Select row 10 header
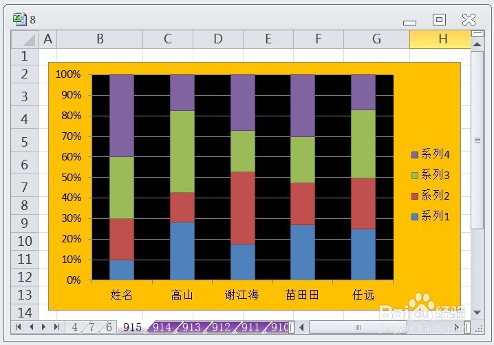The width and height of the screenshot is (494, 345). coord(25,241)
